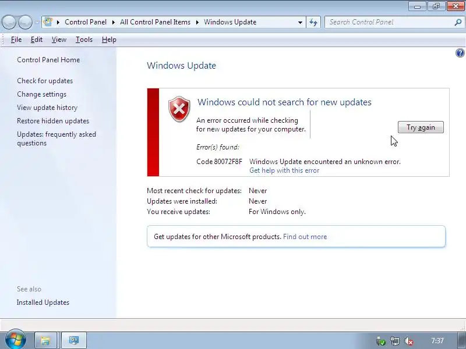This screenshot has width=466, height=349.
Task: Expand the arrow after All Control Panel Items
Action: [197, 22]
